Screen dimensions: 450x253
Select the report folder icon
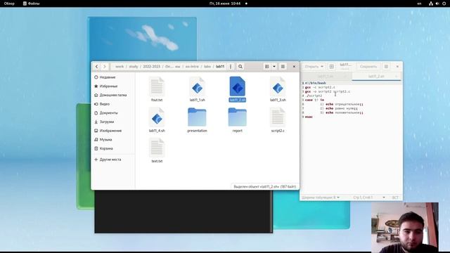(238, 117)
